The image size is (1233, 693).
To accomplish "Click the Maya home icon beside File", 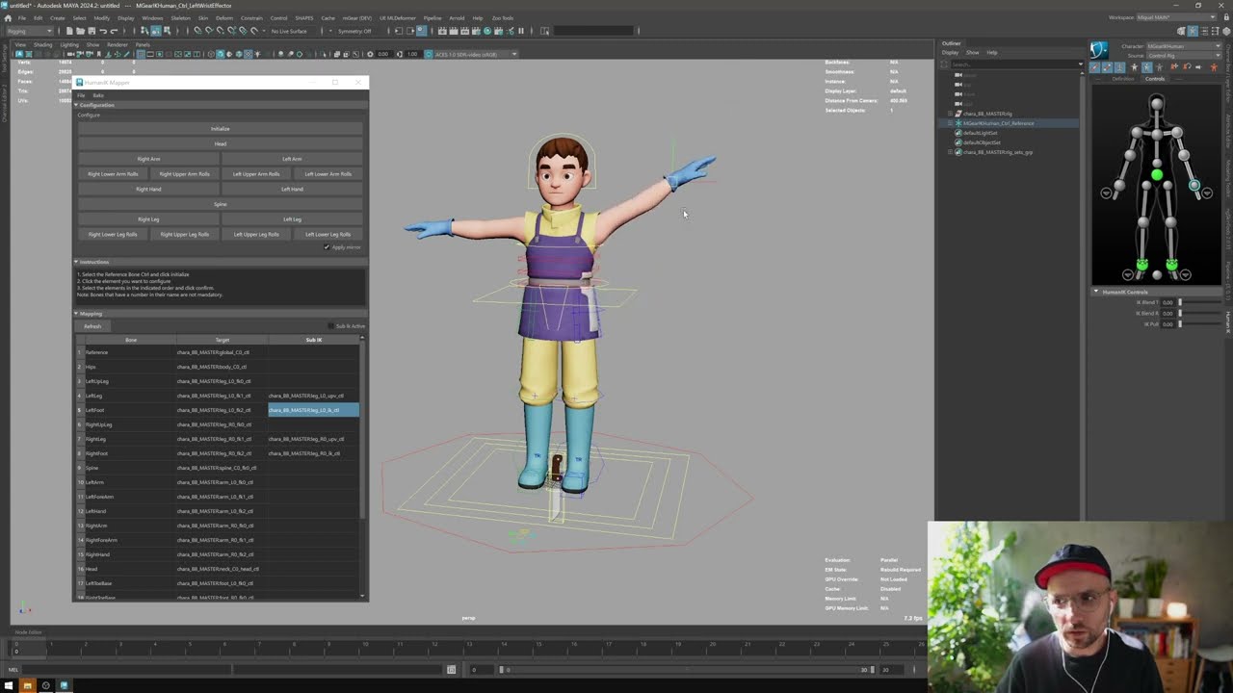I will click(x=10, y=17).
